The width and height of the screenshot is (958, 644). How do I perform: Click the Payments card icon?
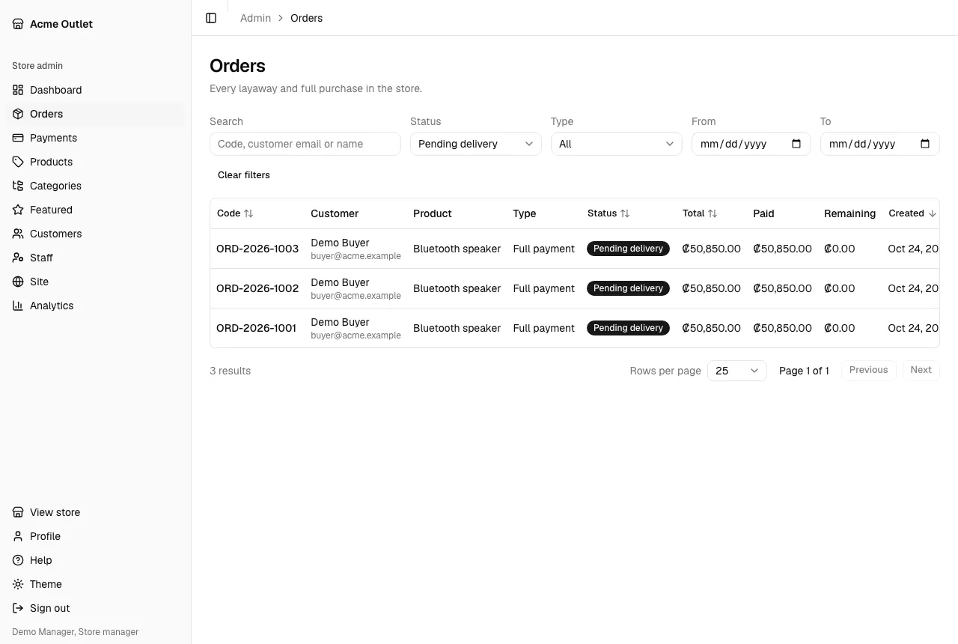click(18, 138)
